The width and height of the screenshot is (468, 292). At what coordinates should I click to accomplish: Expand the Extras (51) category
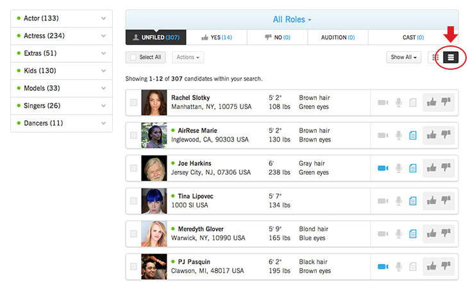pos(62,53)
